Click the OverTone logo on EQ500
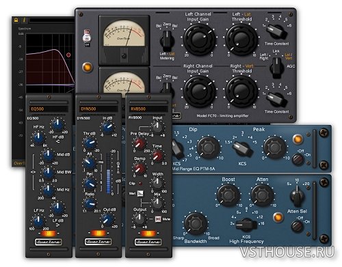 (49, 242)
